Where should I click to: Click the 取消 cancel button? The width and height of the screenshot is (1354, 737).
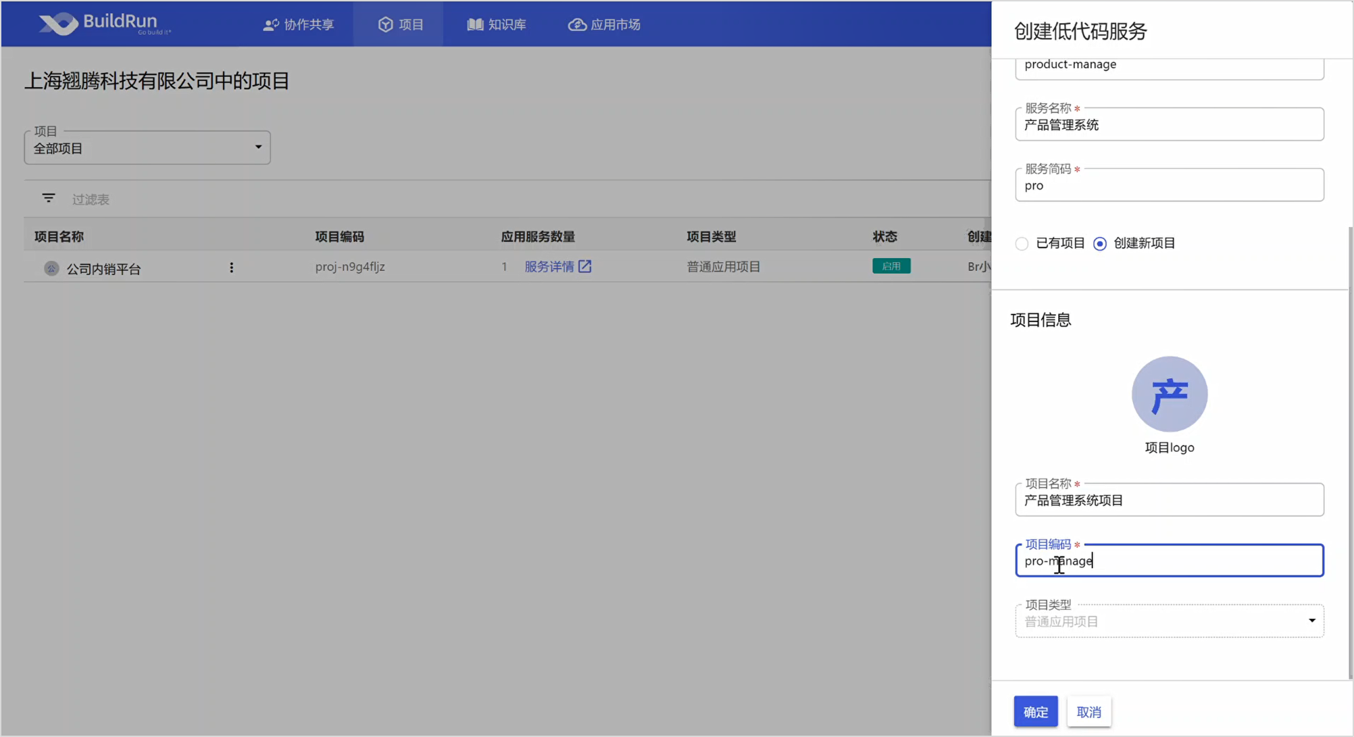(1088, 712)
